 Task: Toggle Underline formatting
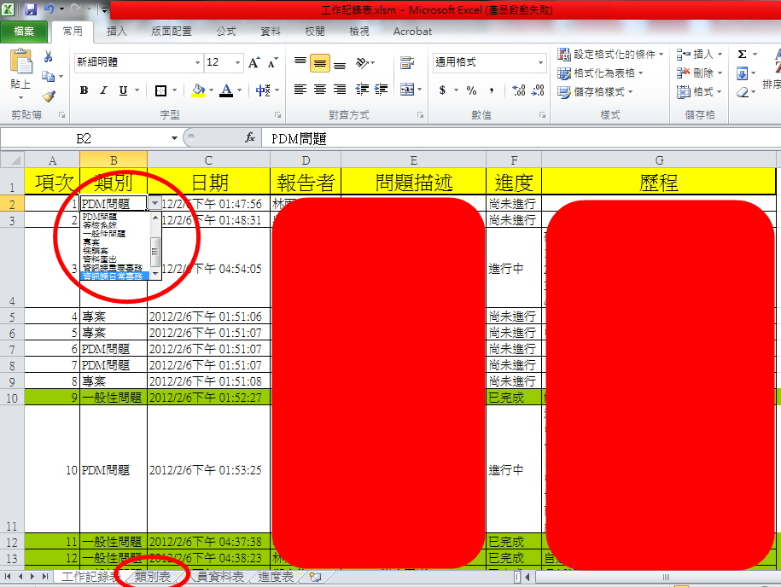coord(123,90)
